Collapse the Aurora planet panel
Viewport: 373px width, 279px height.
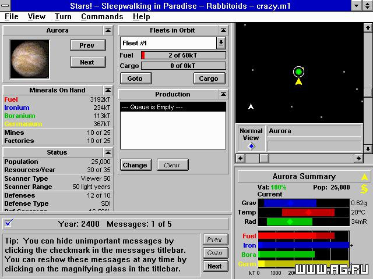(x=108, y=30)
